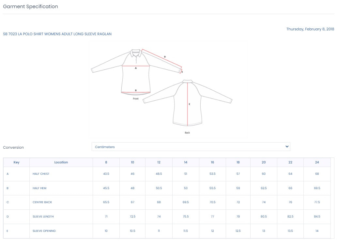This screenshot has width=337, height=241.
Task: Click the dropdown chevron arrow for Conversion
Action: pos(287,147)
